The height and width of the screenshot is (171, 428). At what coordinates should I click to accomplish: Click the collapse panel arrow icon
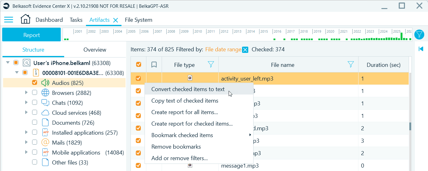(x=421, y=49)
